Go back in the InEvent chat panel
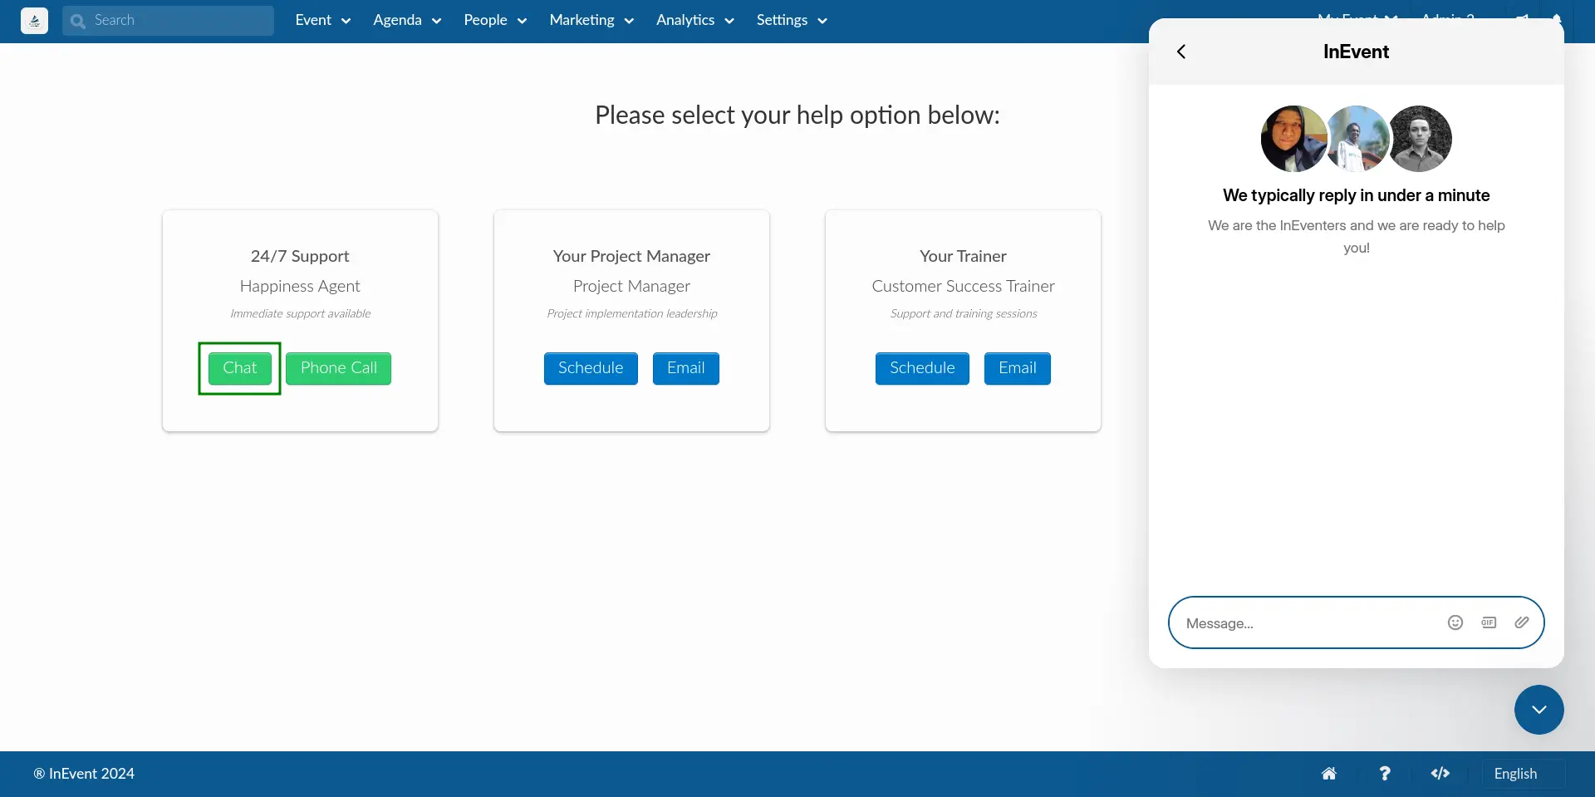The image size is (1595, 797). (1181, 52)
